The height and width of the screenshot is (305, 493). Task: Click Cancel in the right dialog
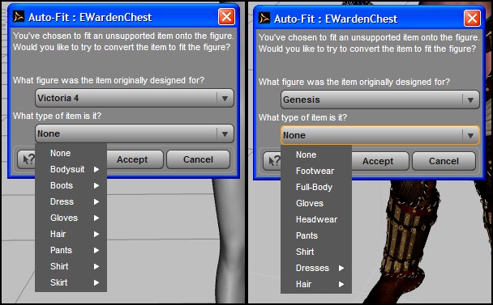click(444, 161)
